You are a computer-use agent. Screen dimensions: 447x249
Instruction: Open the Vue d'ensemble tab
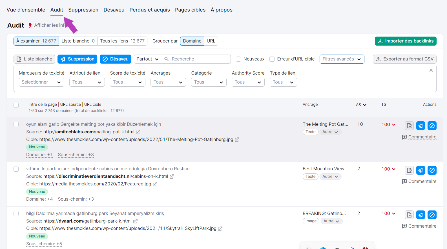[x=26, y=10]
